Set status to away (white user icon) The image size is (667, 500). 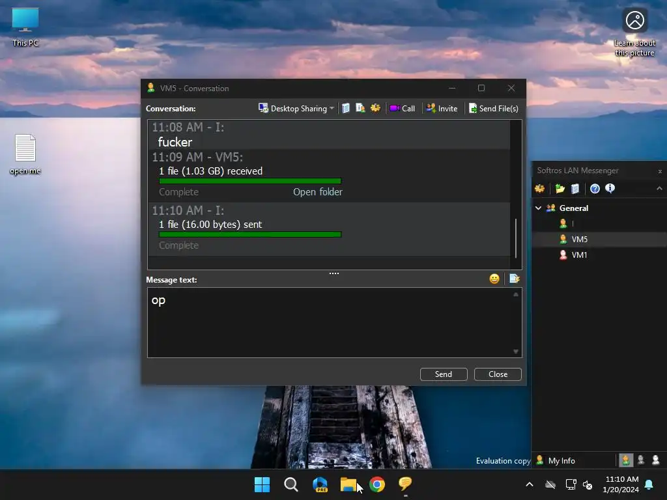pyautogui.click(x=655, y=460)
